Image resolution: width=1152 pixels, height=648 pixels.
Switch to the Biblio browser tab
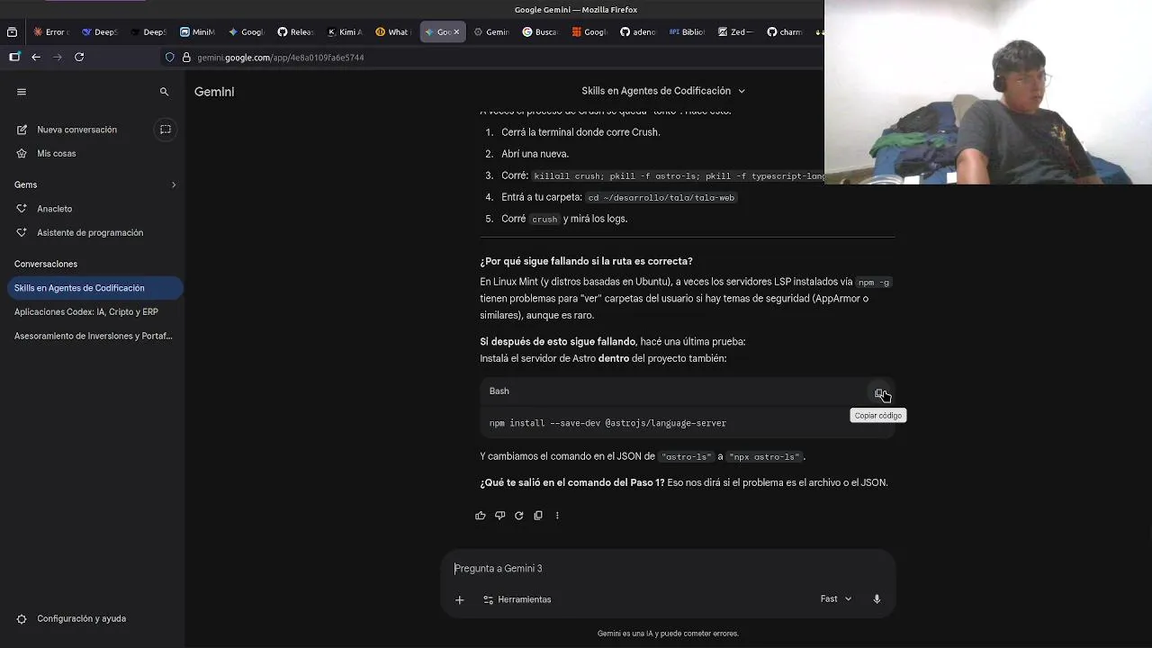(x=686, y=32)
